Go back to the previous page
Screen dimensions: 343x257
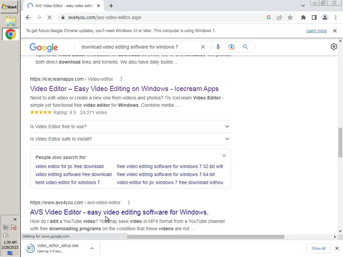click(x=28, y=17)
